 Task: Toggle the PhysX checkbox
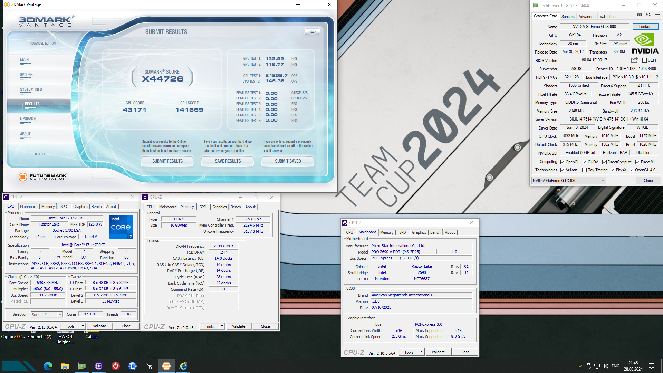[613, 170]
